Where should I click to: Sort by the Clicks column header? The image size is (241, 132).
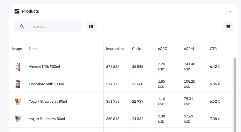(137, 49)
